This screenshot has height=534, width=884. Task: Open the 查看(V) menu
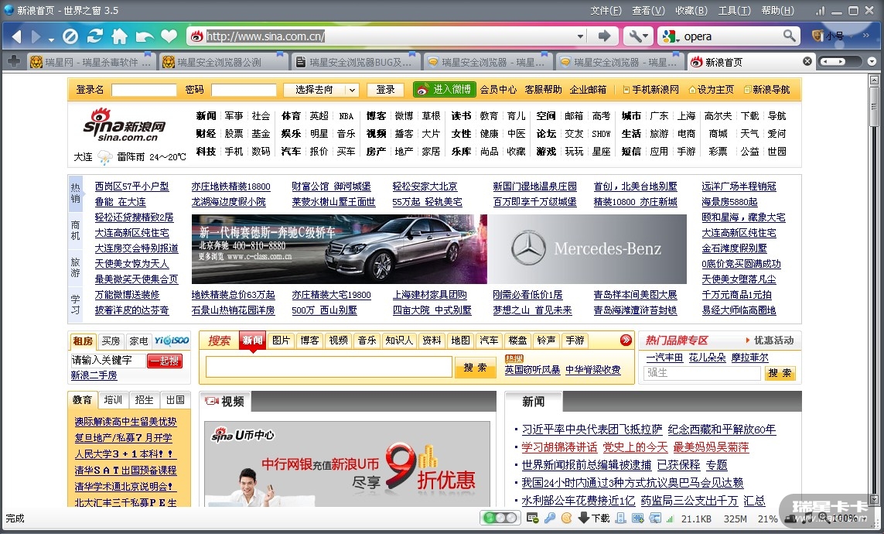coord(648,11)
